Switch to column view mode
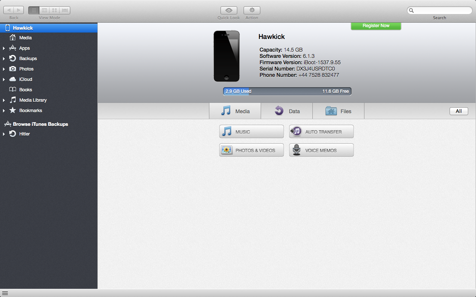Image resolution: width=476 pixels, height=297 pixels. (44, 10)
